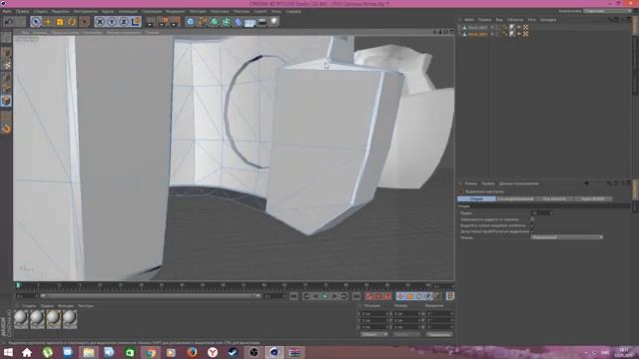The image size is (639, 359).
Task: Go to end of animation
Action: point(356,296)
